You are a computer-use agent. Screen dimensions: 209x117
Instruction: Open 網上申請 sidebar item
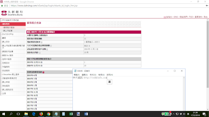pyautogui.click(x=13, y=82)
